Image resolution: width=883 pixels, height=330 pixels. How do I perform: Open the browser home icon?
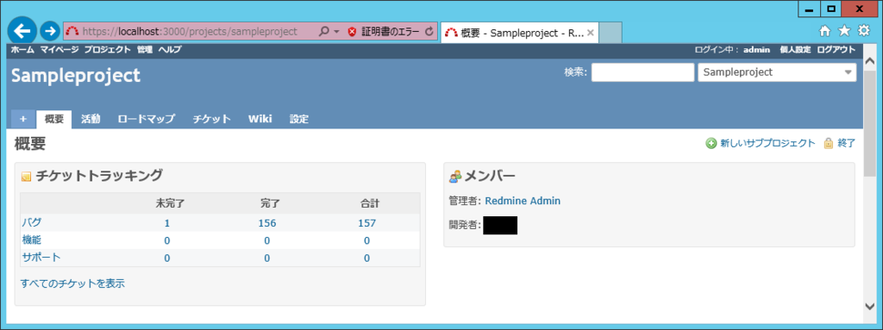pyautogui.click(x=825, y=31)
